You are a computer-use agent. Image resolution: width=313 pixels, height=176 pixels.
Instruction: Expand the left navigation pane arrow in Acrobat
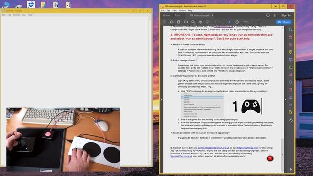[161, 99]
